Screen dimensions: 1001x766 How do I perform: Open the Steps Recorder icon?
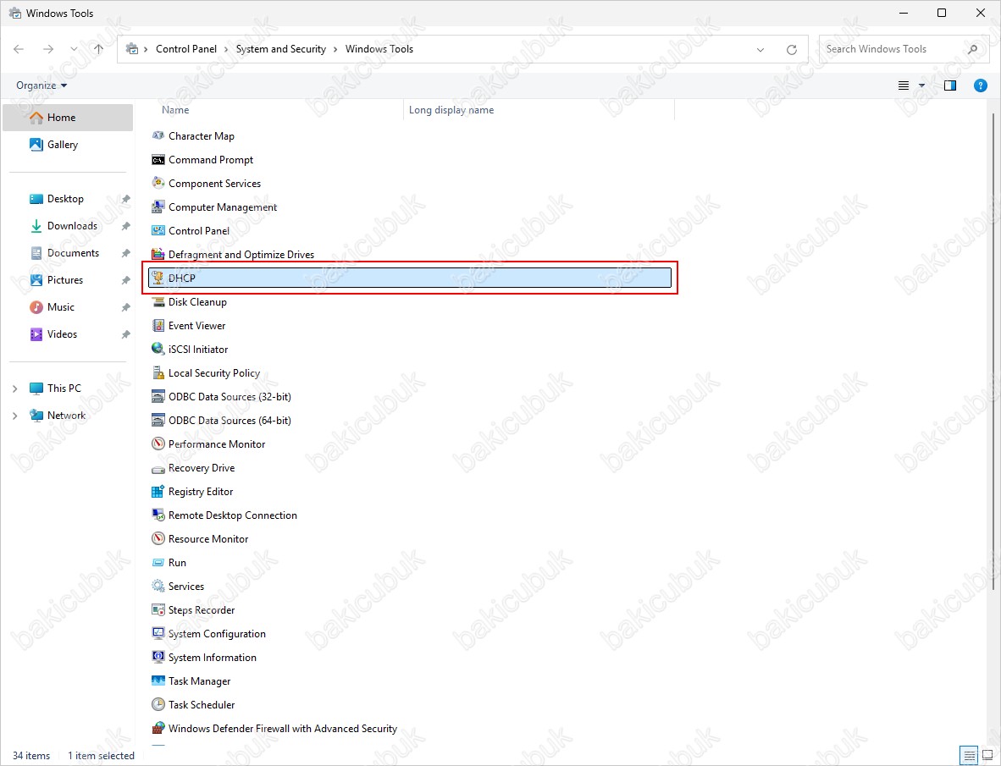pyautogui.click(x=158, y=609)
